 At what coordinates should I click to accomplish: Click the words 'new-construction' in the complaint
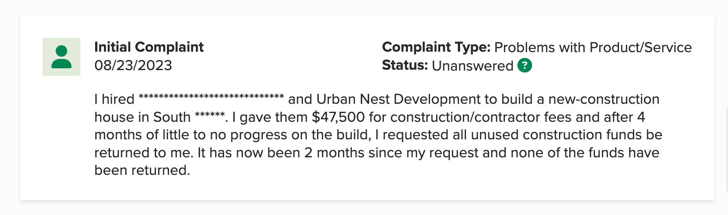pyautogui.click(x=604, y=99)
